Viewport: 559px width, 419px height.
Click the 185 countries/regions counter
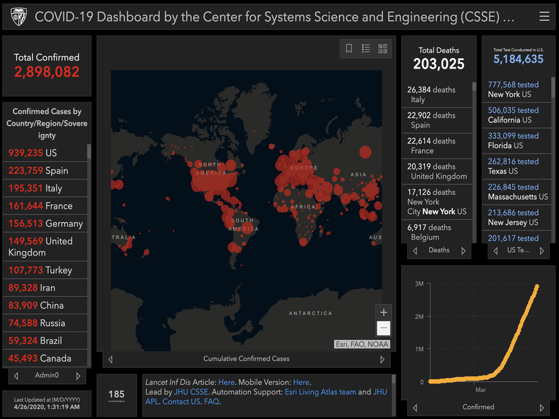117,394
